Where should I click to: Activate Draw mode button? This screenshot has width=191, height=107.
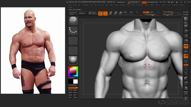[x=105, y=13]
